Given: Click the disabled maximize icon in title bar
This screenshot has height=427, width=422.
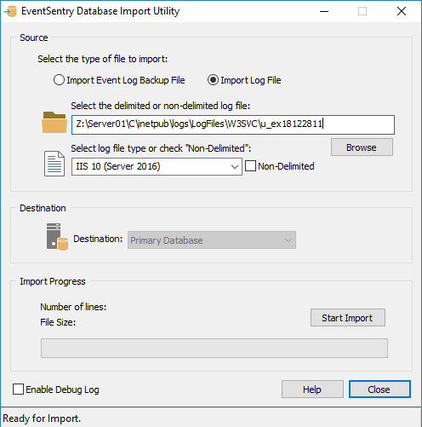Looking at the screenshot, I should tap(362, 11).
